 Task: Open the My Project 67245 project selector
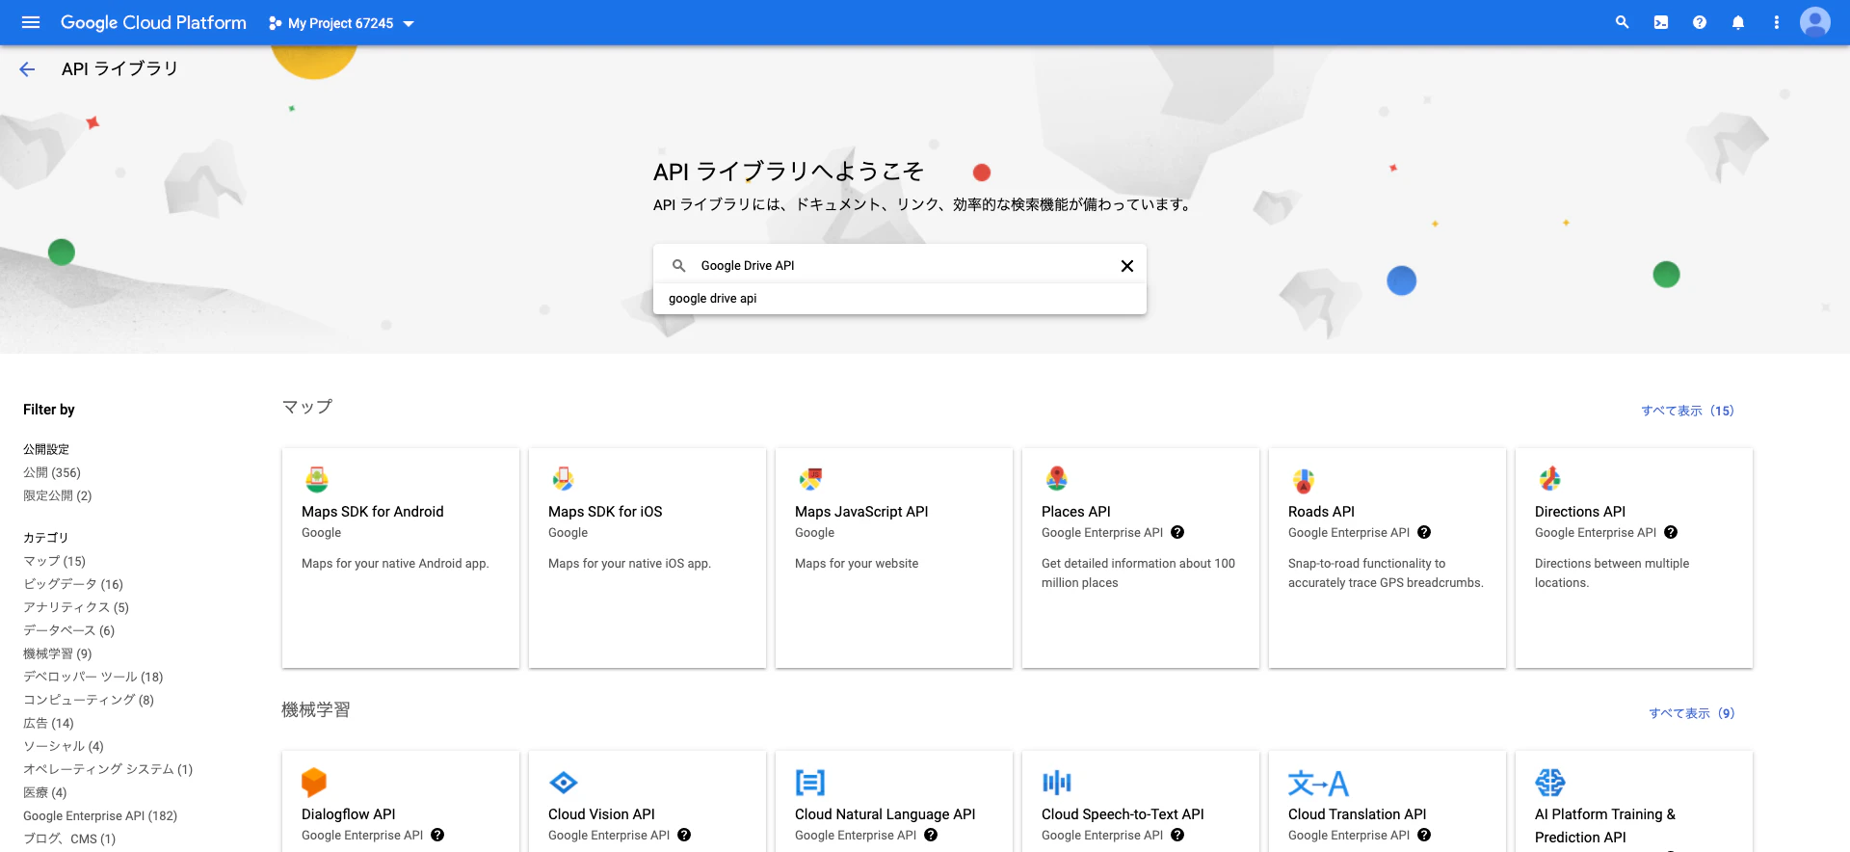tap(341, 23)
